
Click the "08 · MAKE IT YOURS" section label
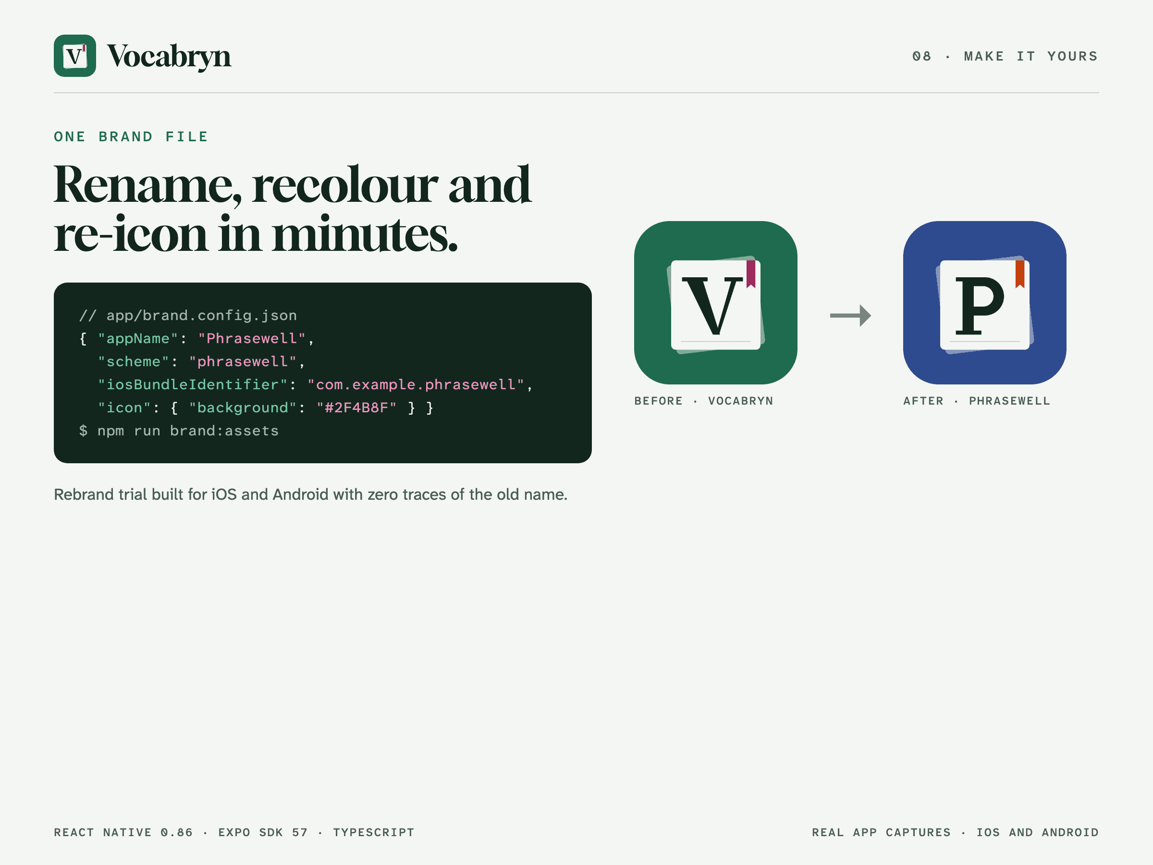[x=1005, y=56]
